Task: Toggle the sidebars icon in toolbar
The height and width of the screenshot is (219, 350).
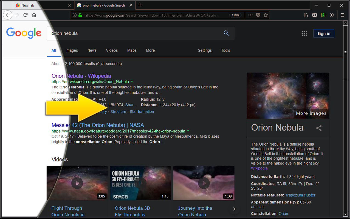Action: coord(315,15)
